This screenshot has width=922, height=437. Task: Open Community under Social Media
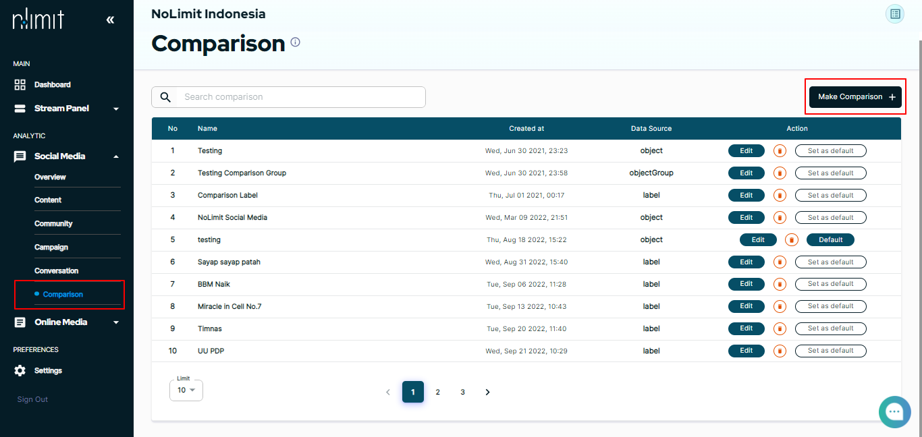53,224
